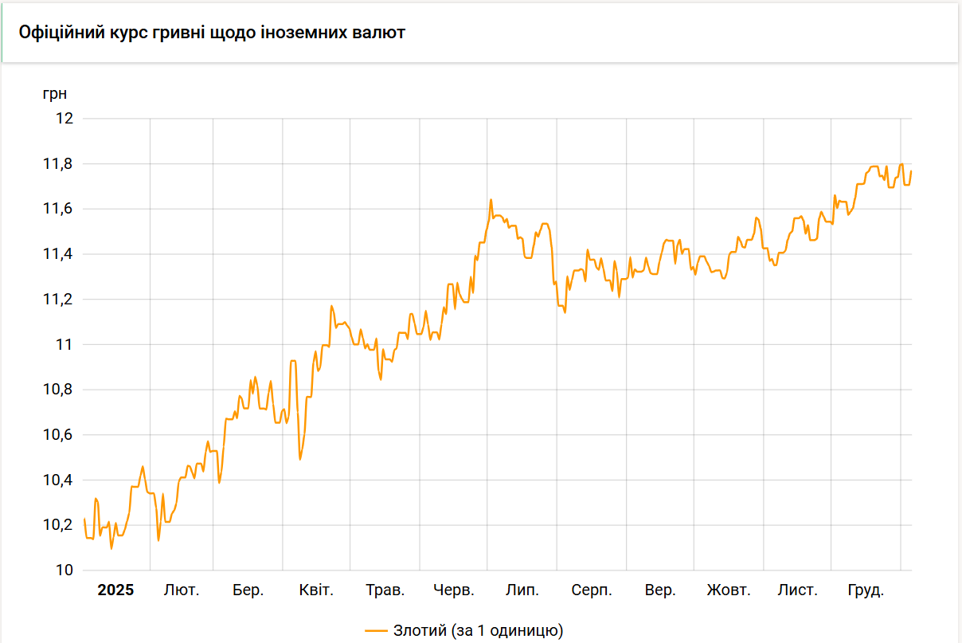Select the Черв. month label
This screenshot has width=962, height=643.
coord(454,590)
